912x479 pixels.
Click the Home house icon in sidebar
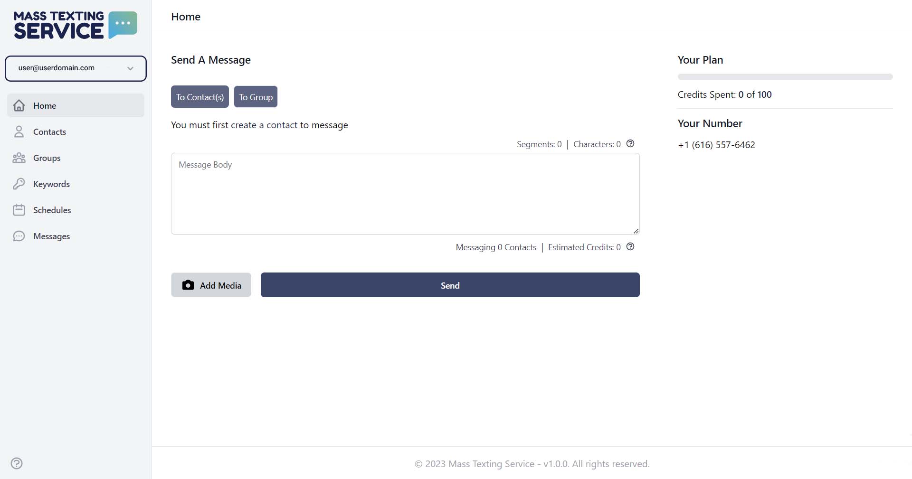click(x=19, y=105)
